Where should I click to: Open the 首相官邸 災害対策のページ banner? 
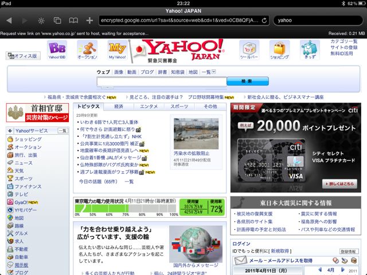[37, 113]
